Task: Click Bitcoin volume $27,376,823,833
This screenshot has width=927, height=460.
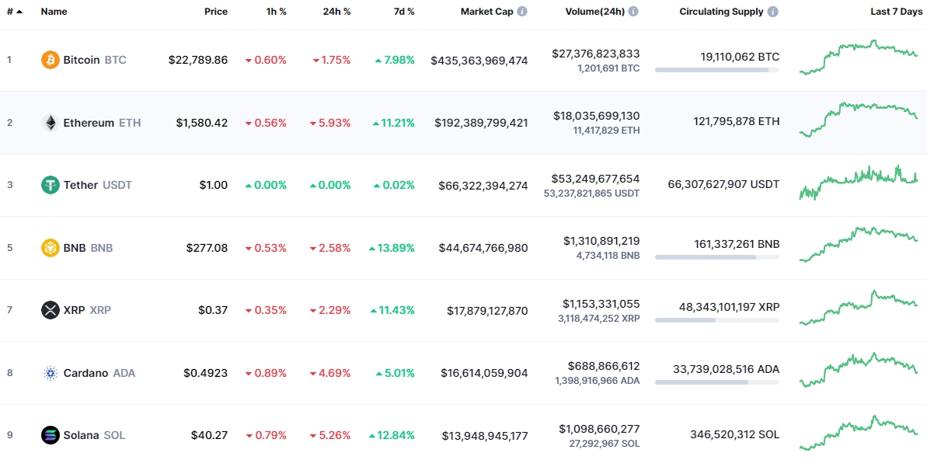Action: click(596, 54)
